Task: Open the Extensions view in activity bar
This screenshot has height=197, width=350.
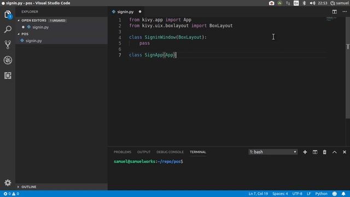Action: pyautogui.click(x=8, y=76)
